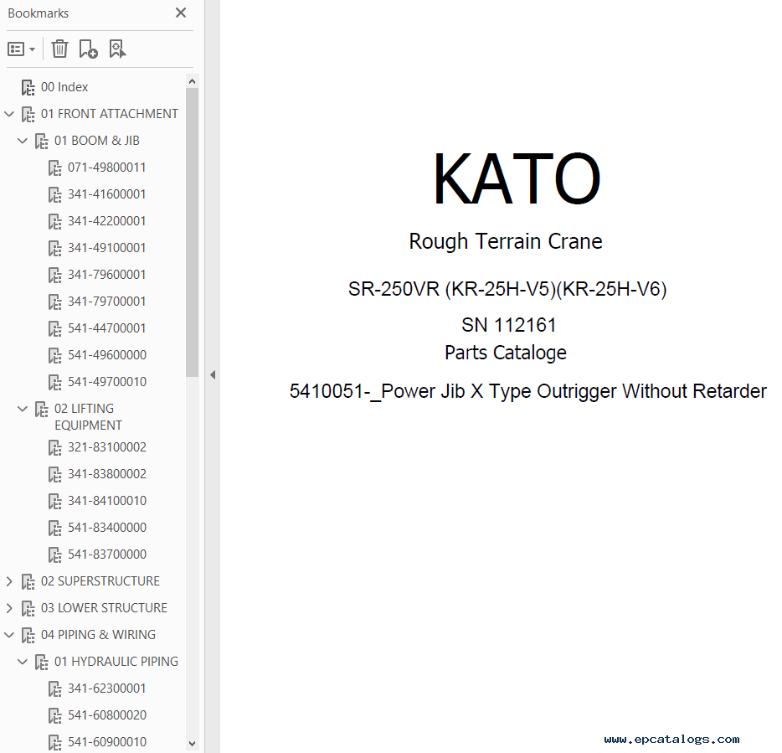This screenshot has width=782, height=753.
Task: Open bookmark 341-79600001
Action: coord(106,275)
